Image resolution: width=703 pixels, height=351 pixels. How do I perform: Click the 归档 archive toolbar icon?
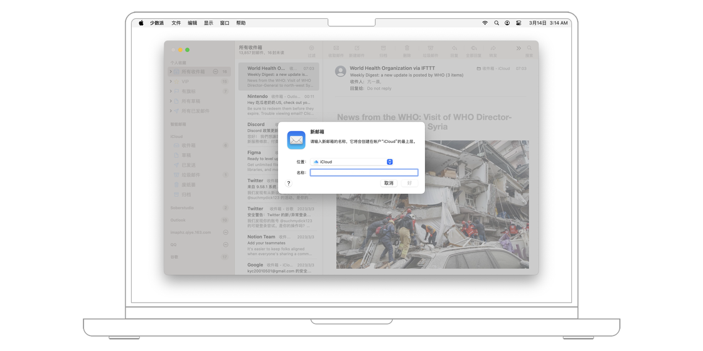383,48
